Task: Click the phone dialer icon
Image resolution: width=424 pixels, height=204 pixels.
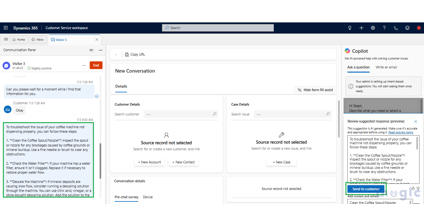Action: click(396, 28)
